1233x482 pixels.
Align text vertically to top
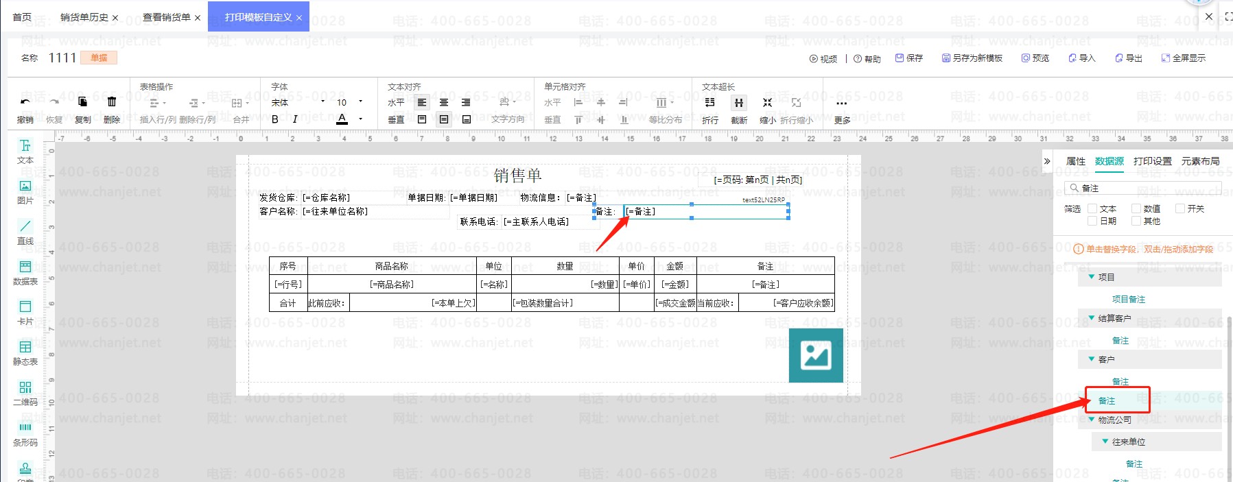pyautogui.click(x=422, y=119)
